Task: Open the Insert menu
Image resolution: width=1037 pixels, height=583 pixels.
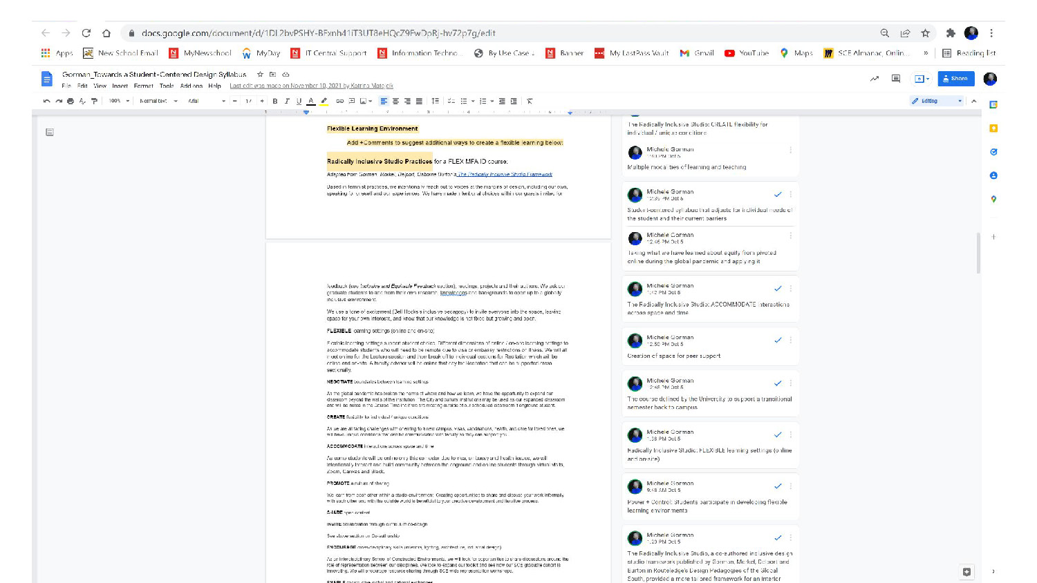Action: click(x=120, y=86)
